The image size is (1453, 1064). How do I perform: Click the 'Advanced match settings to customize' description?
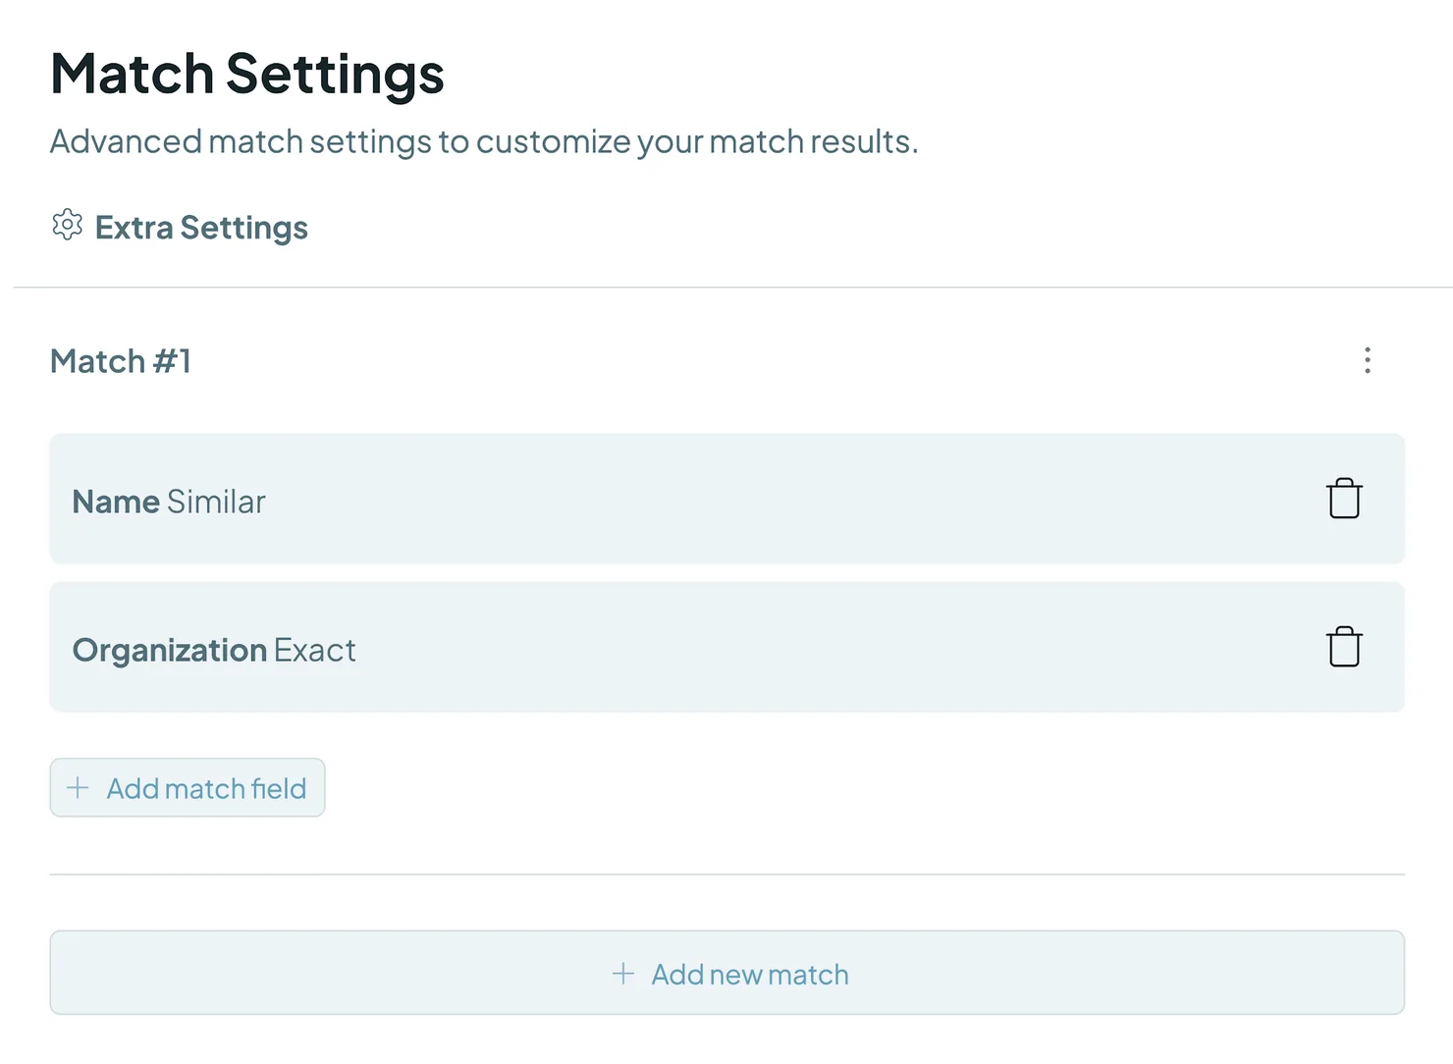click(484, 142)
